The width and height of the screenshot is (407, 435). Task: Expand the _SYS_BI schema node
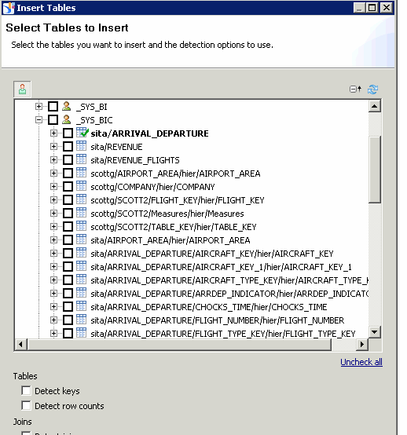point(38,107)
